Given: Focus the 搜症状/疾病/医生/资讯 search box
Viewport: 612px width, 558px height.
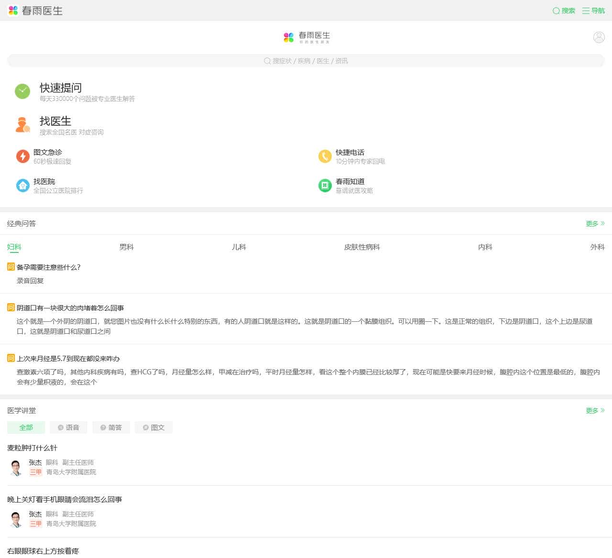Looking at the screenshot, I should (306, 61).
